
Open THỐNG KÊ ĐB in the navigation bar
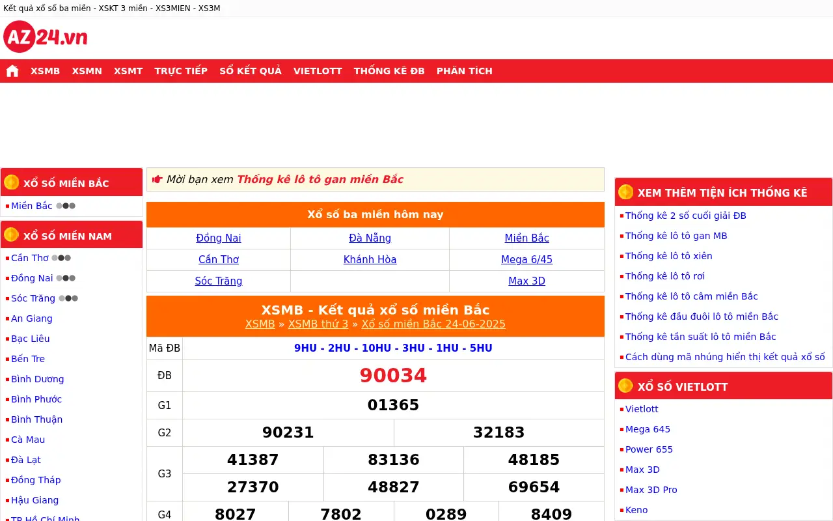tap(389, 71)
